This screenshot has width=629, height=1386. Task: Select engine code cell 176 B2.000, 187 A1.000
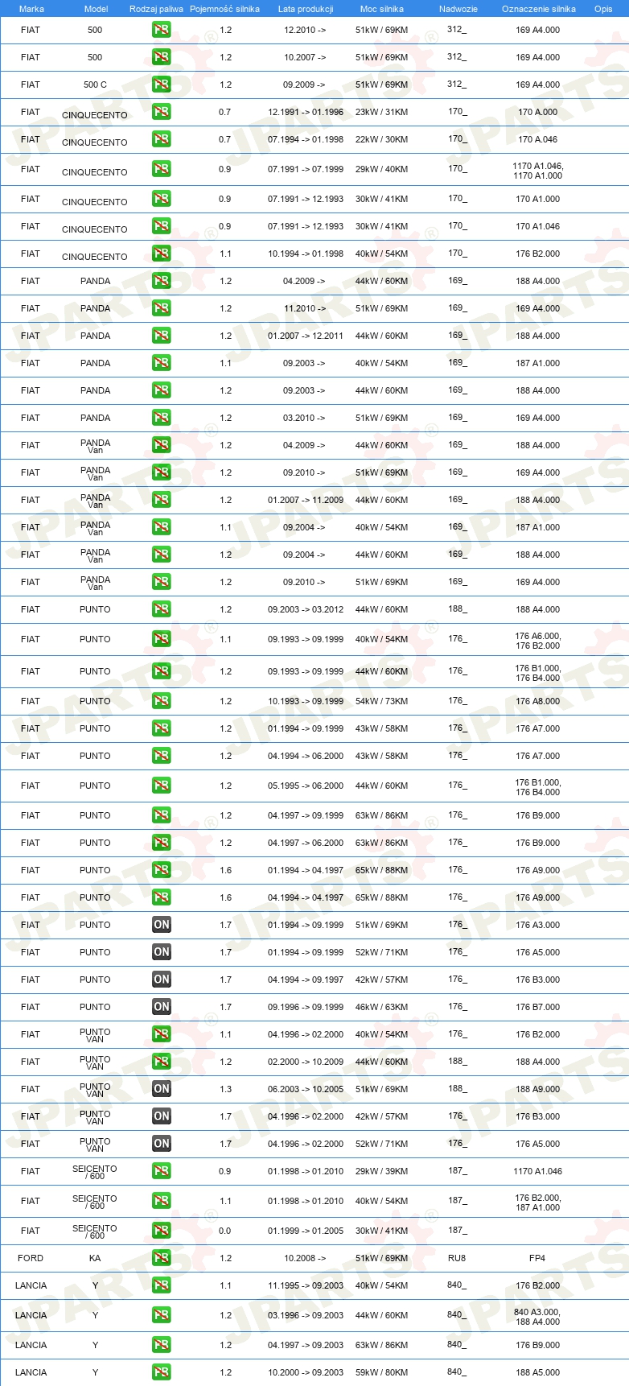(538, 1202)
